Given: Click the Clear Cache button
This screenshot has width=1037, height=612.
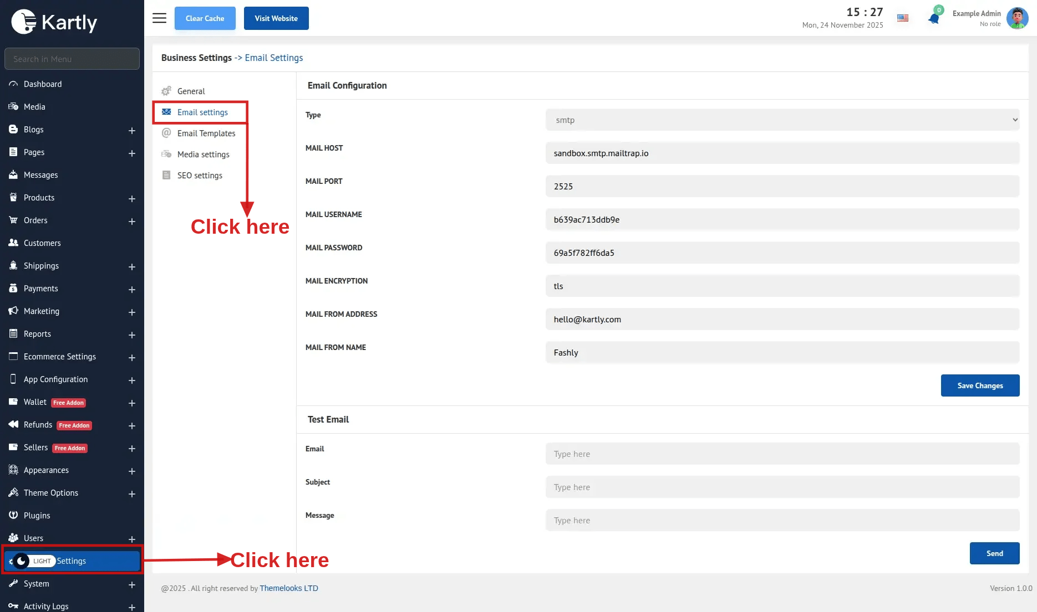Looking at the screenshot, I should click(205, 18).
